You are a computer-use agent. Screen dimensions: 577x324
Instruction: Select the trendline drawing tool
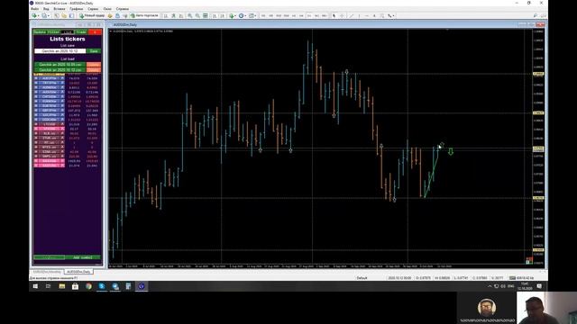(351, 16)
